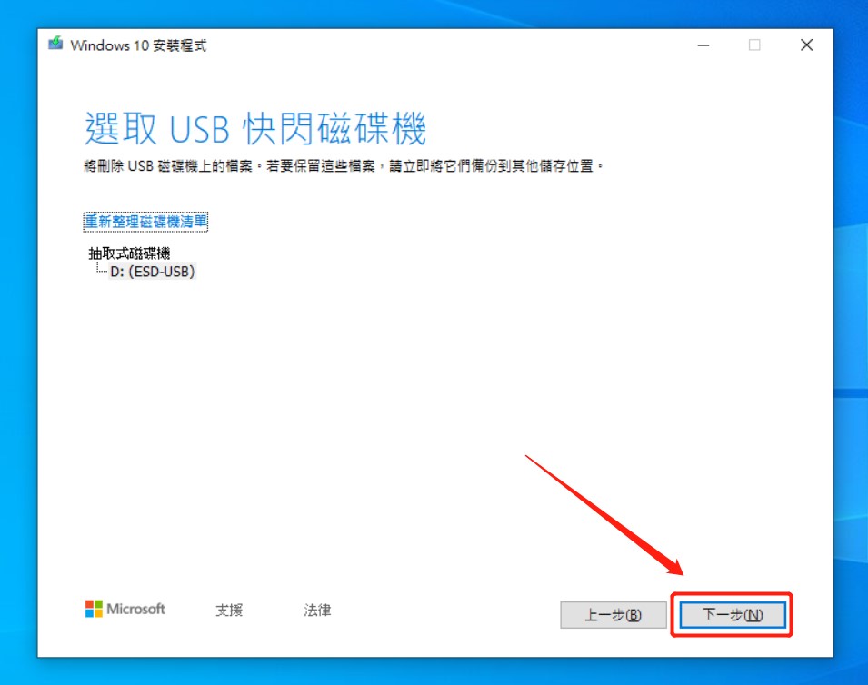
Task: Click the Windows 10 安裝程式 title text
Action: coord(138,45)
